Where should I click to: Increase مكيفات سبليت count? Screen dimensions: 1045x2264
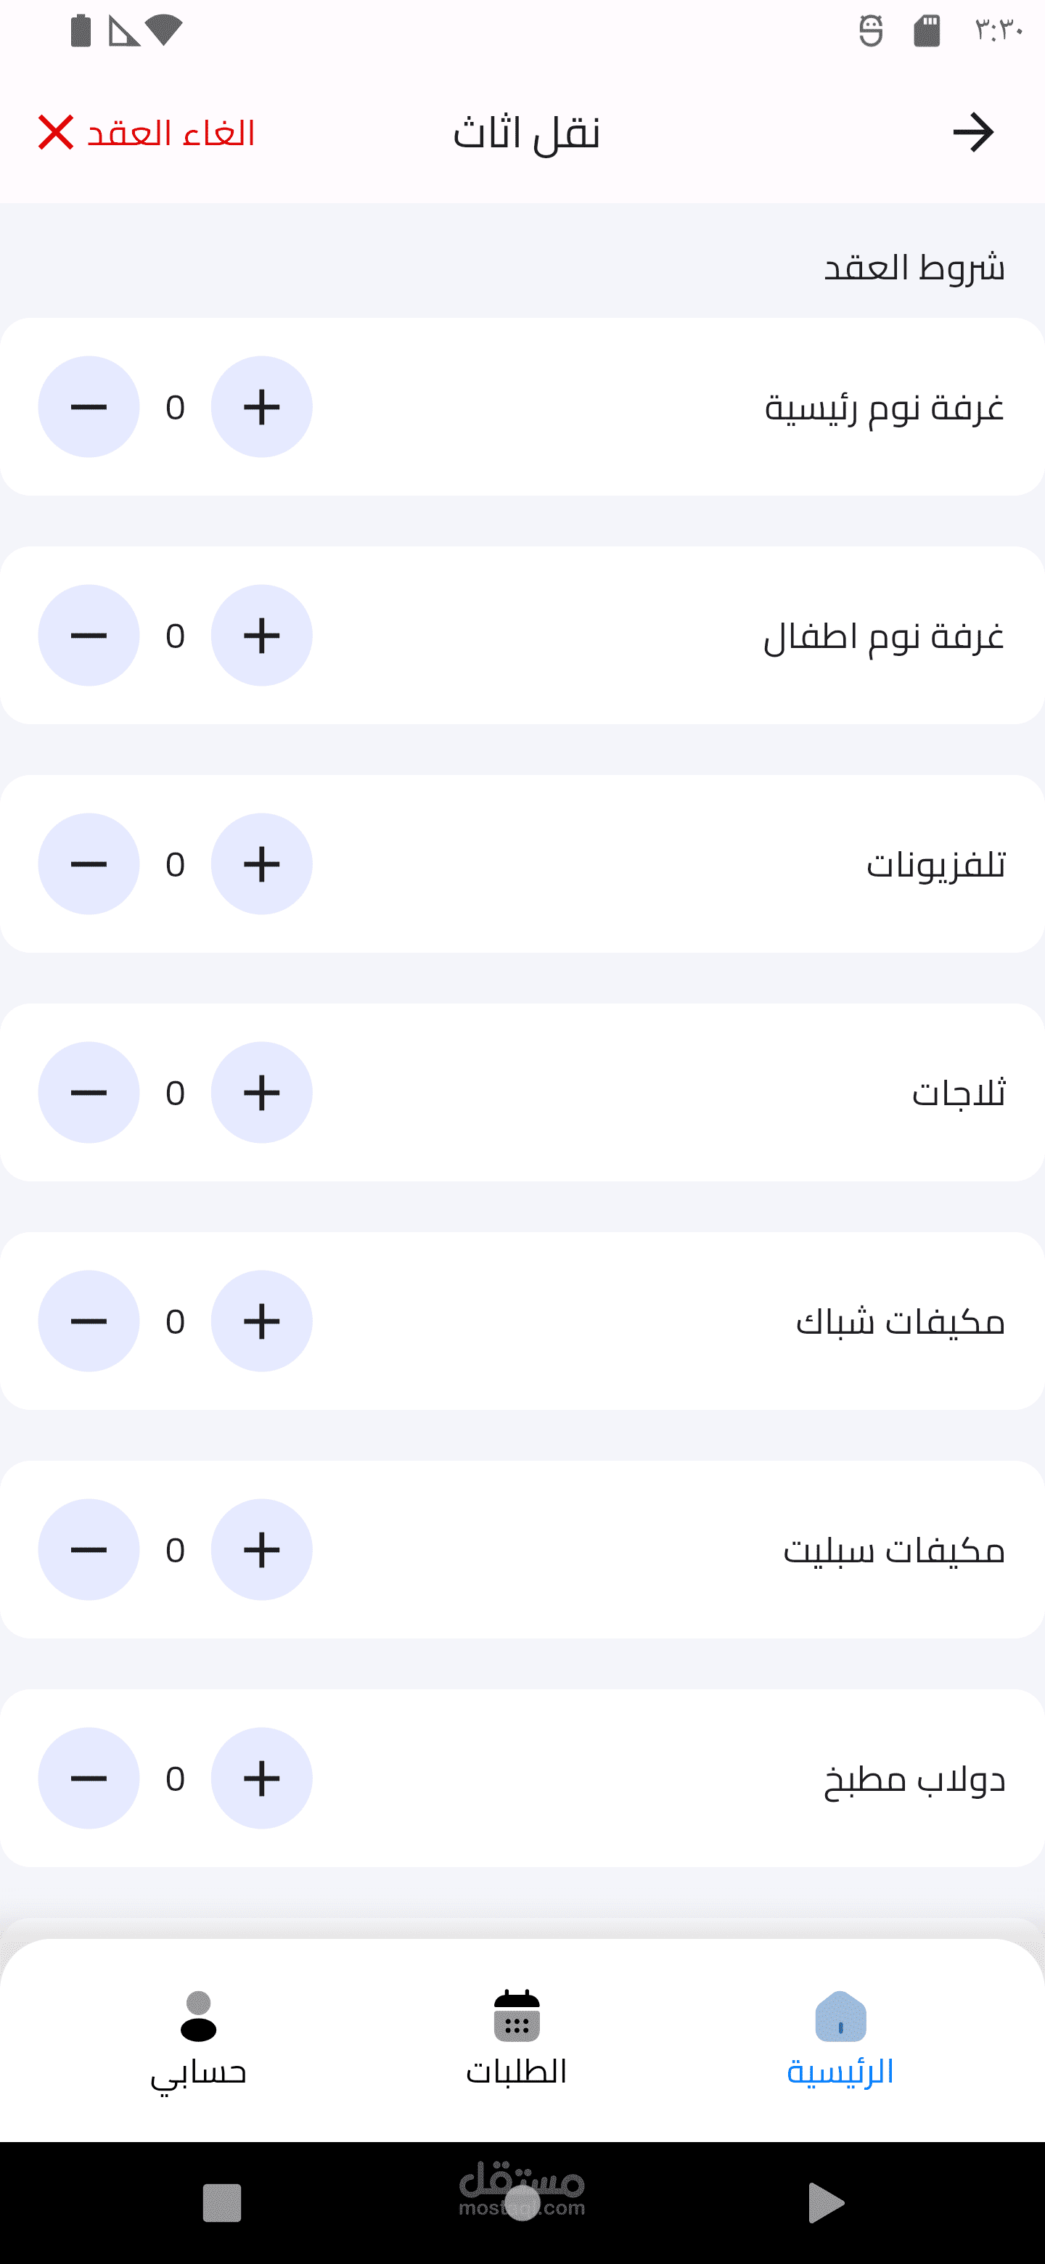[261, 1549]
